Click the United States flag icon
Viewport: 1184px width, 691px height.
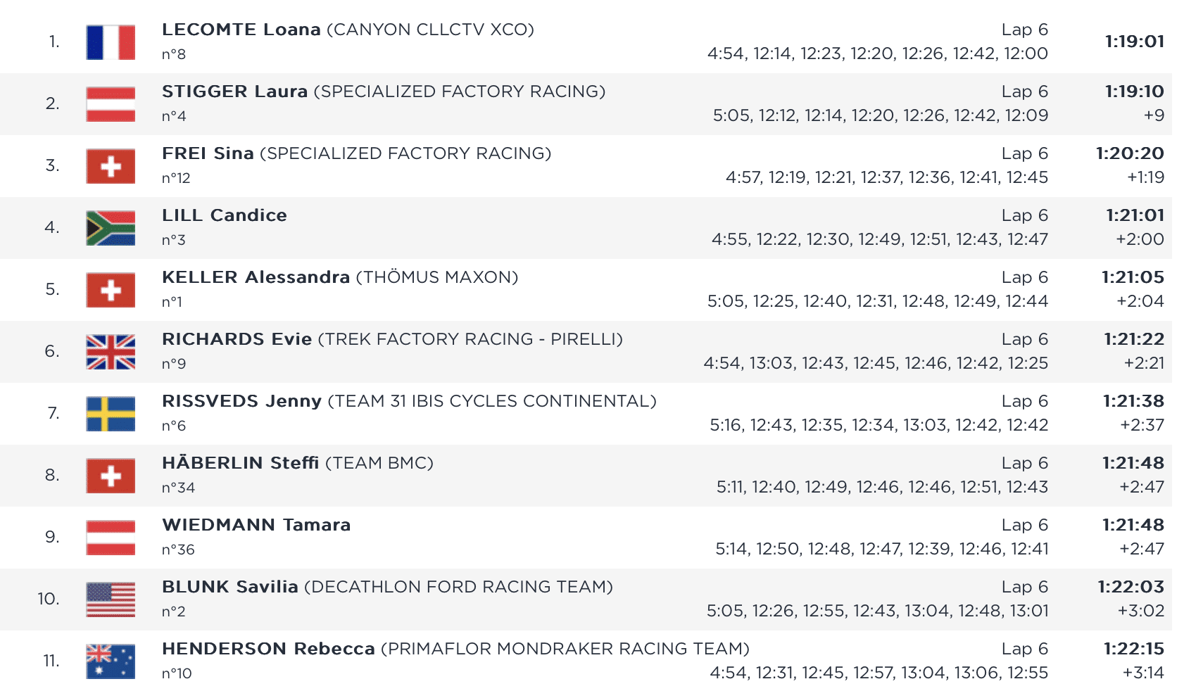coord(111,600)
